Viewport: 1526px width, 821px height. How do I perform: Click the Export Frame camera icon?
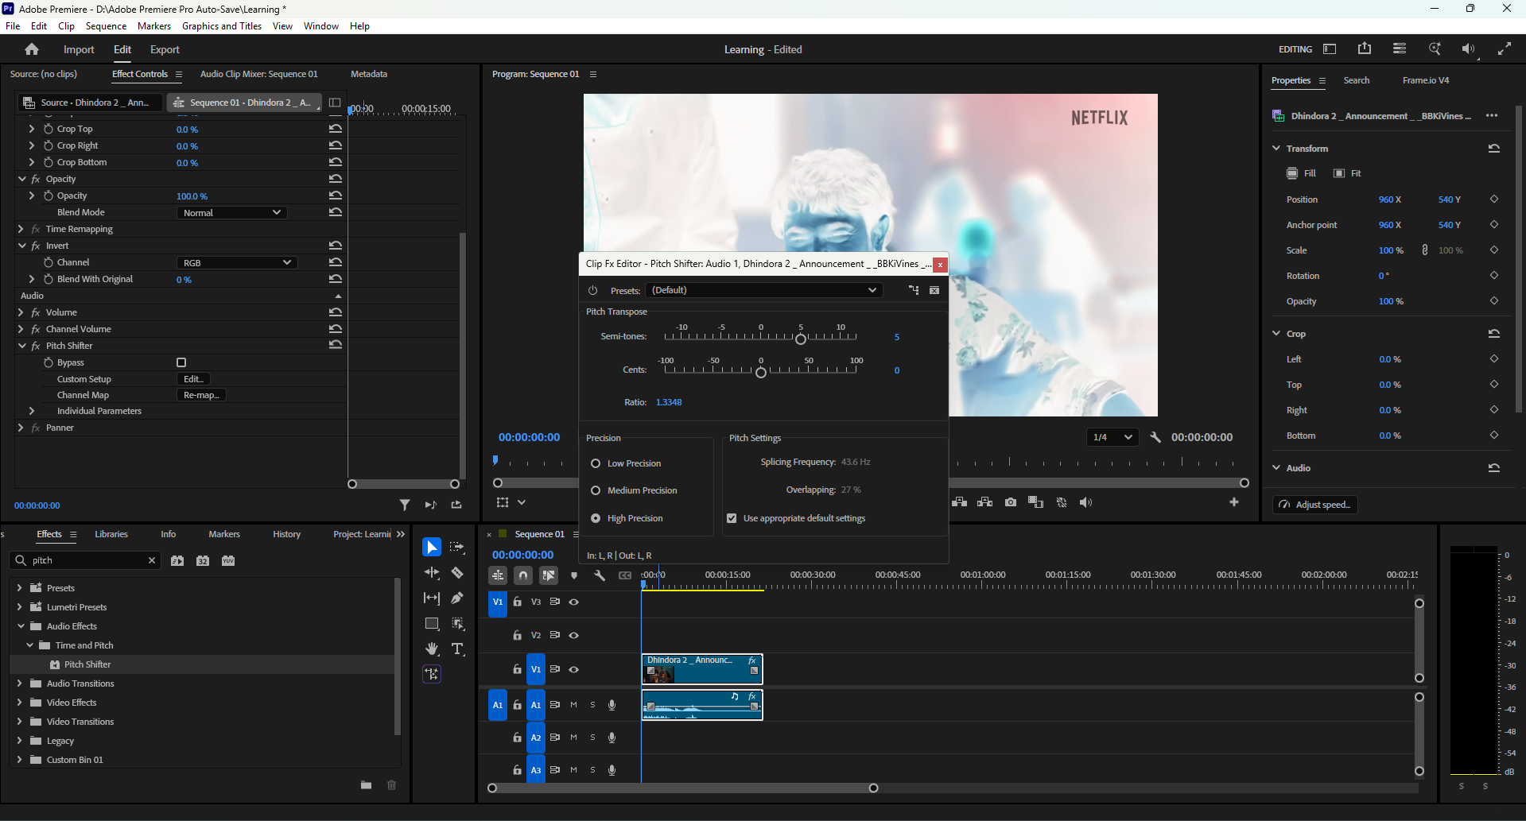tap(1010, 502)
